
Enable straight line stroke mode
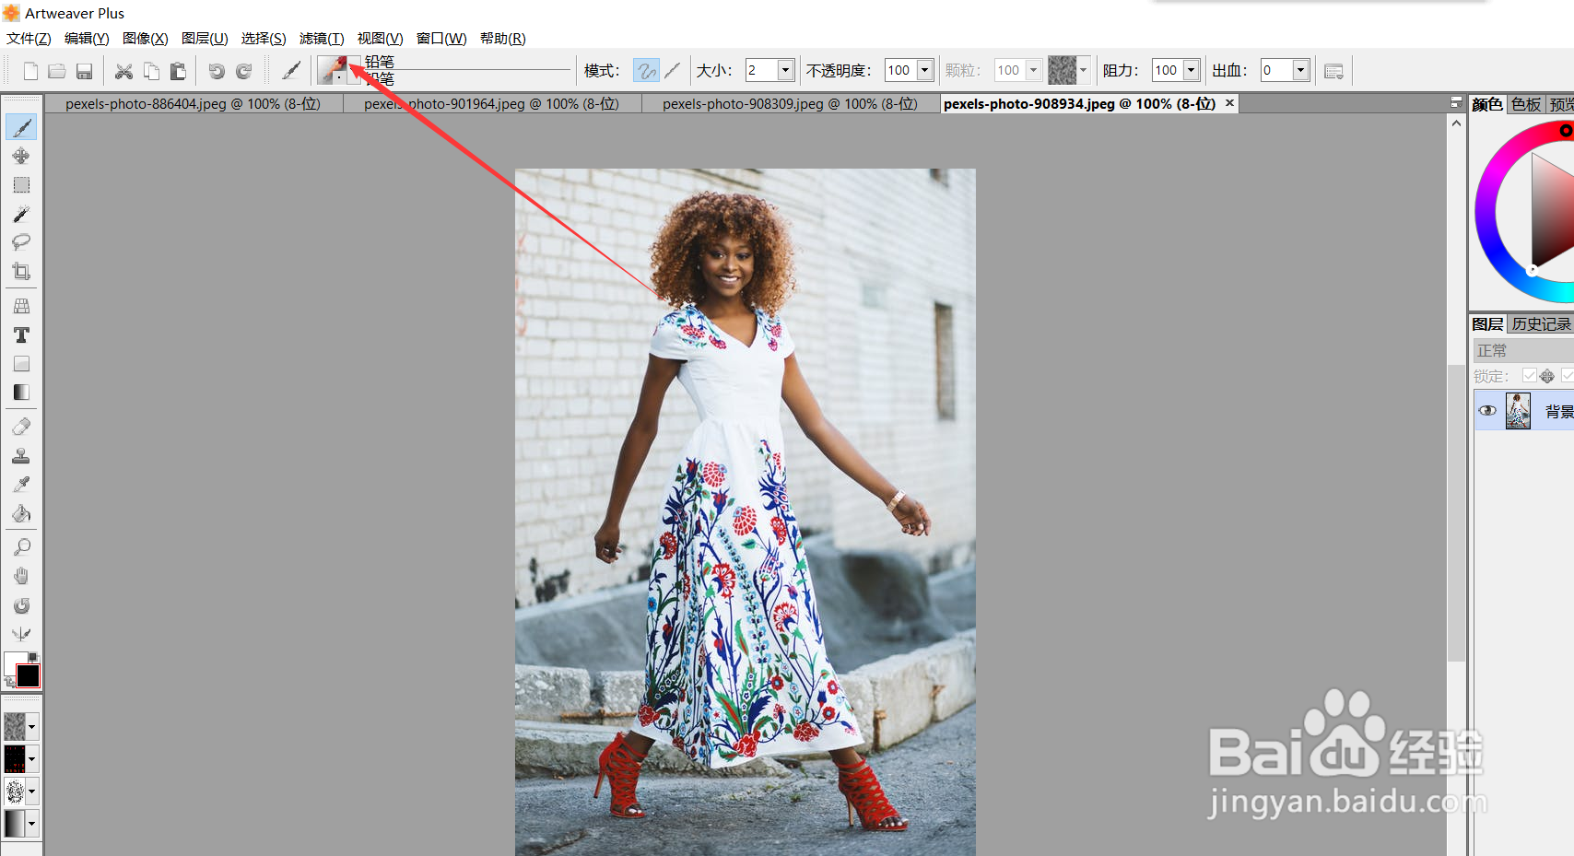[x=673, y=70]
